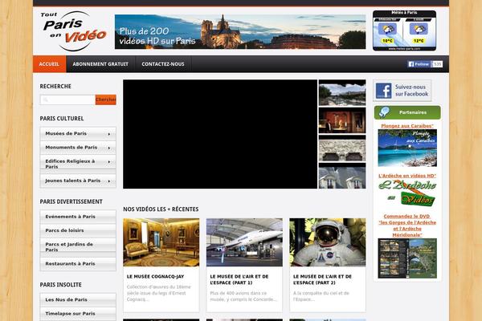Select Parcs de loisirs menu entry
The width and height of the screenshot is (482, 321).
(x=78, y=230)
